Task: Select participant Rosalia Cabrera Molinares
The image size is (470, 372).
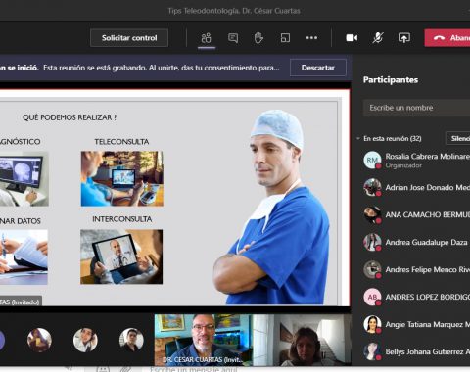Action: pos(416,160)
